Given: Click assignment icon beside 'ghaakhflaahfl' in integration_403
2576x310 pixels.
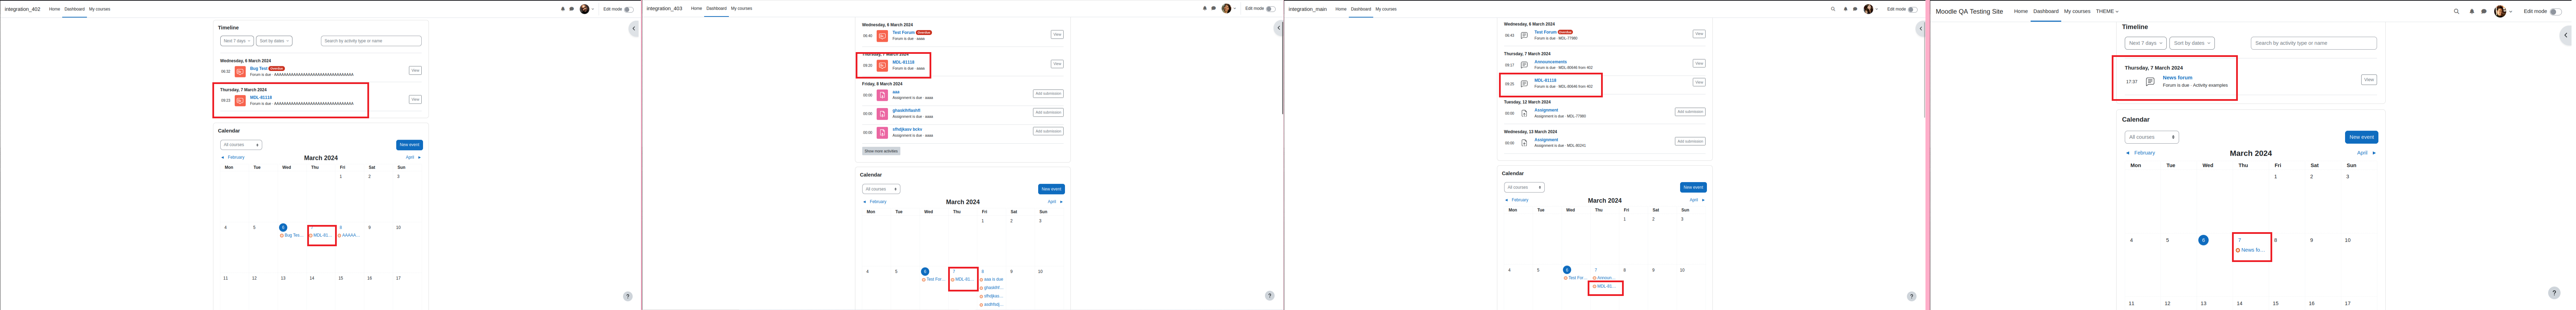Looking at the screenshot, I should (x=882, y=114).
